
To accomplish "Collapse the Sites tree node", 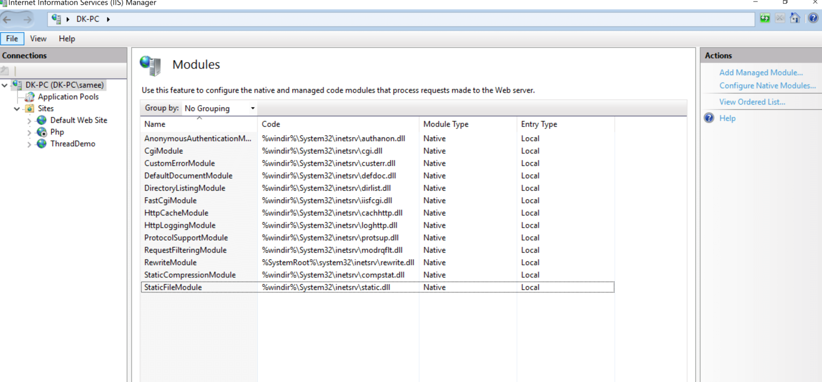I will tap(17, 109).
